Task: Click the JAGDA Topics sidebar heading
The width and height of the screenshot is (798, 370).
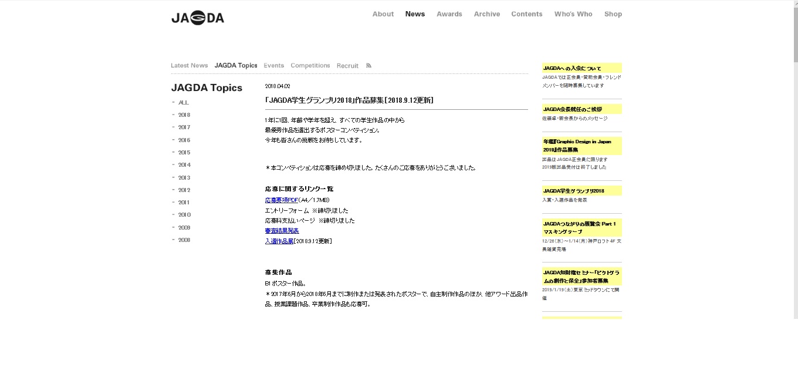Action: pyautogui.click(x=207, y=88)
